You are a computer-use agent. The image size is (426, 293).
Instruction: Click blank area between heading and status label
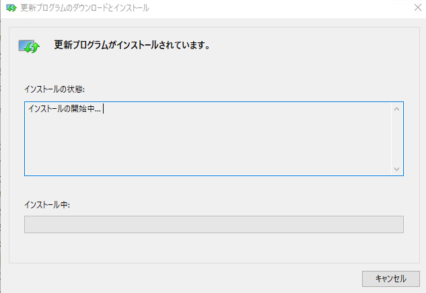tap(214, 68)
